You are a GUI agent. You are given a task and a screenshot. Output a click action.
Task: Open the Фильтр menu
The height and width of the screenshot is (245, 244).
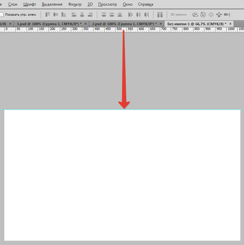pyautogui.click(x=75, y=4)
